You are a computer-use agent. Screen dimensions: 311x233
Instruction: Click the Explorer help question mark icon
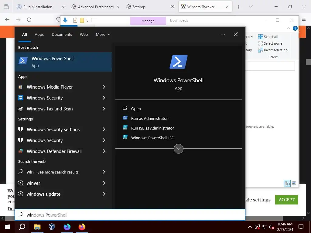(x=295, y=28)
